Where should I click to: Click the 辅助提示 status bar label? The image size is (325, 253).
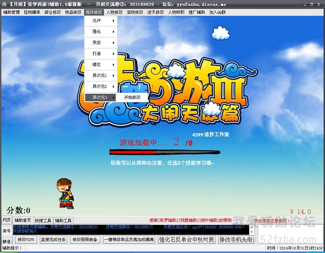[x=12, y=248]
